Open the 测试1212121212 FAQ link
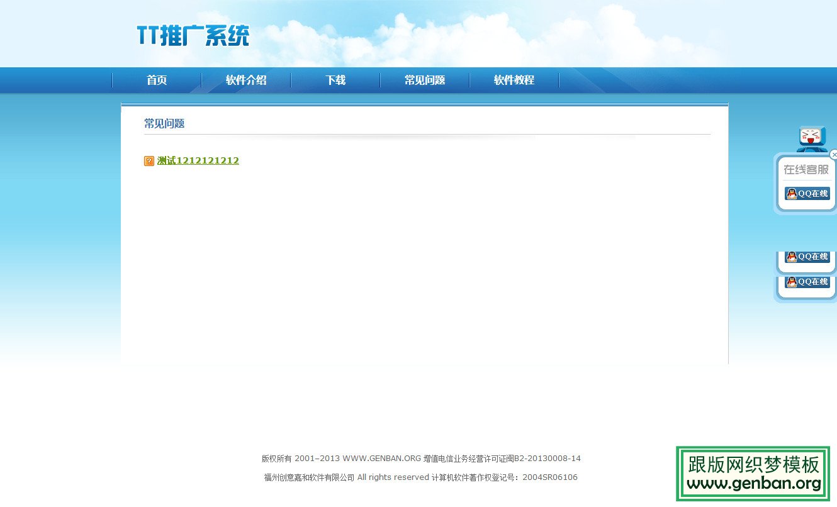This screenshot has width=837, height=507. [198, 160]
